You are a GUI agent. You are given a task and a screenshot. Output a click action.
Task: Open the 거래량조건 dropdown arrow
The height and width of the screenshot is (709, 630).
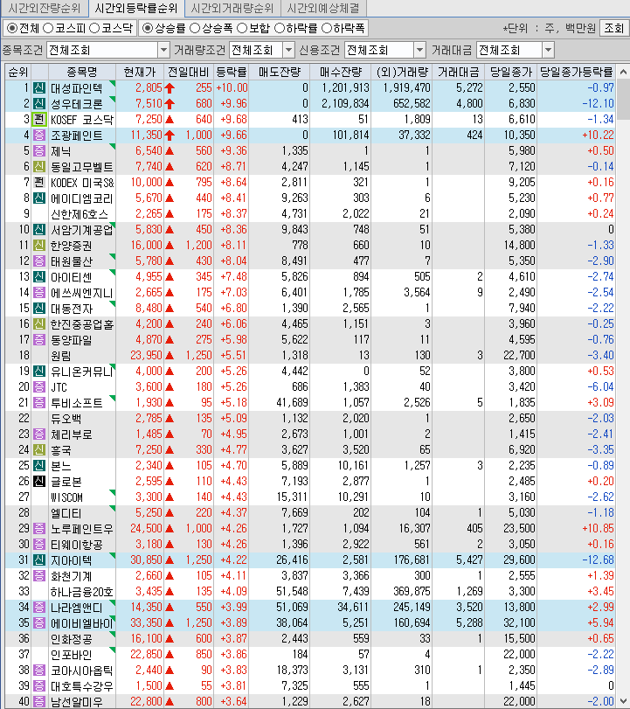288,50
